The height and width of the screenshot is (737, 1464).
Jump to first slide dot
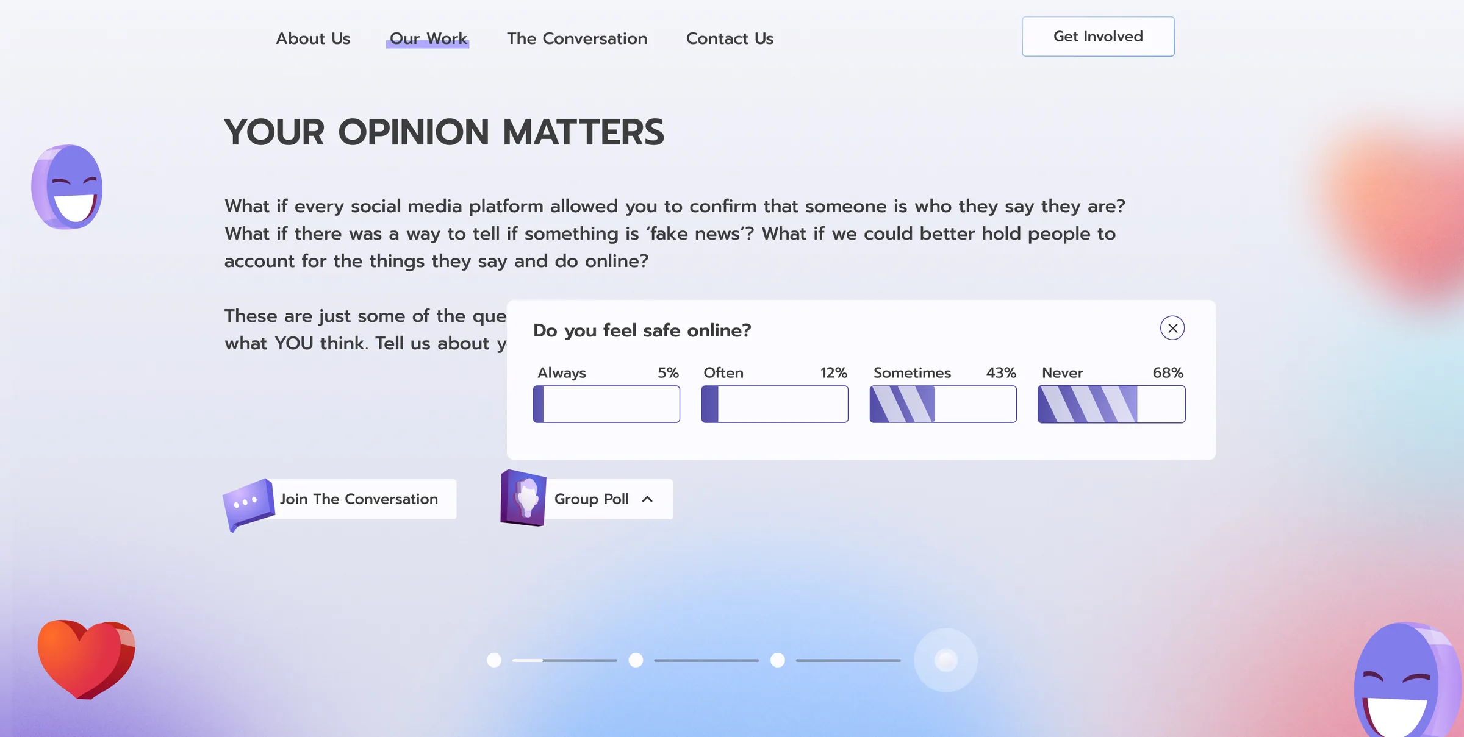click(494, 660)
